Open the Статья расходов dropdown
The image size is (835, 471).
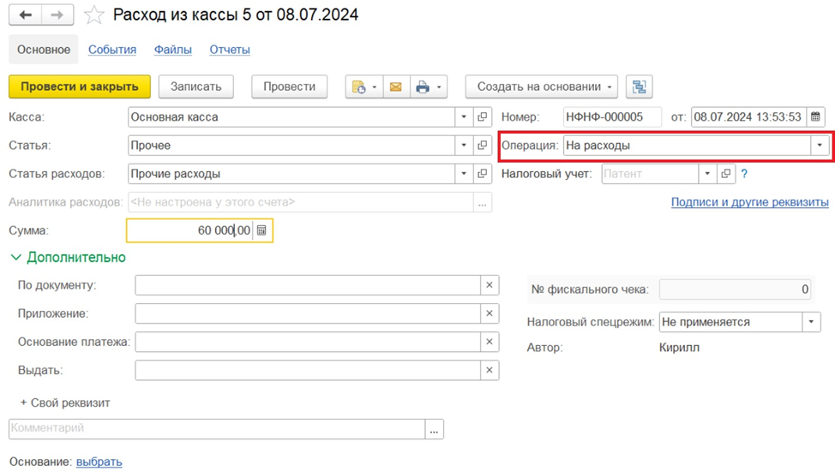[x=464, y=174]
